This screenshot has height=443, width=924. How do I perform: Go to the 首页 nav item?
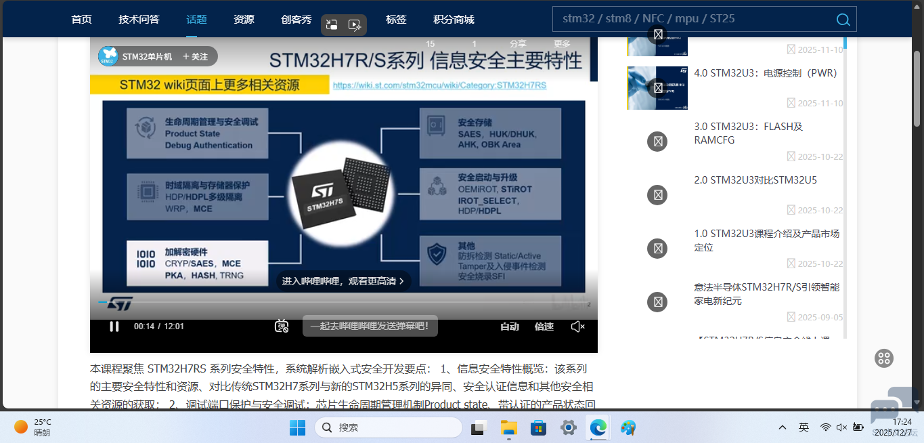point(81,19)
